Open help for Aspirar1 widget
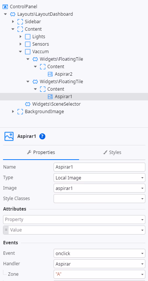This screenshot has height=281, width=148. click(x=42, y=136)
